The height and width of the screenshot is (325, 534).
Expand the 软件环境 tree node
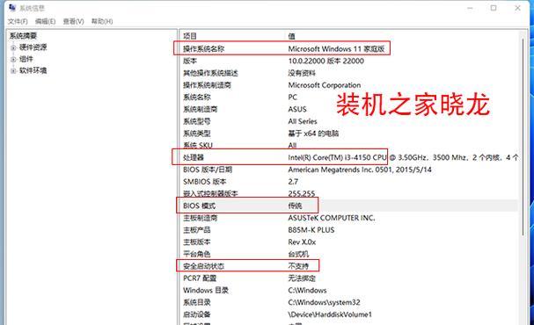(x=13, y=71)
